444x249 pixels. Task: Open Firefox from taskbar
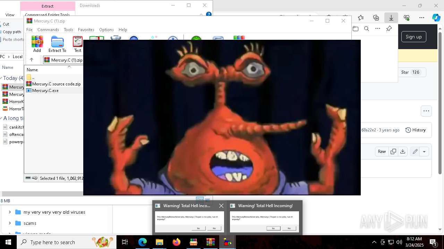coord(177,242)
